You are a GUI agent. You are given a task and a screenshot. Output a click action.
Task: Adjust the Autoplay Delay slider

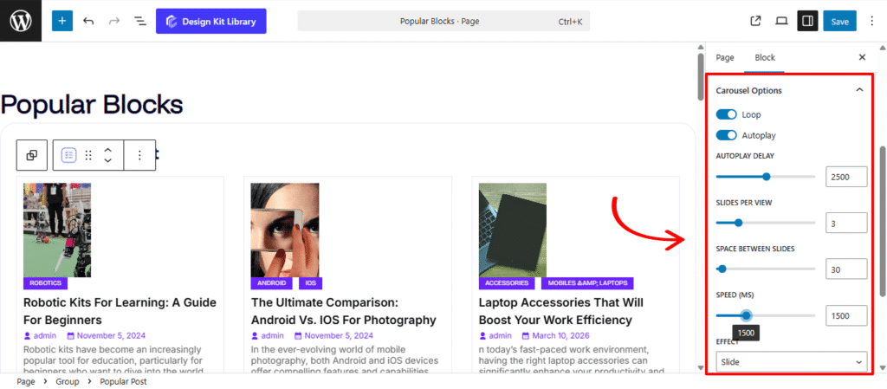pyautogui.click(x=766, y=177)
